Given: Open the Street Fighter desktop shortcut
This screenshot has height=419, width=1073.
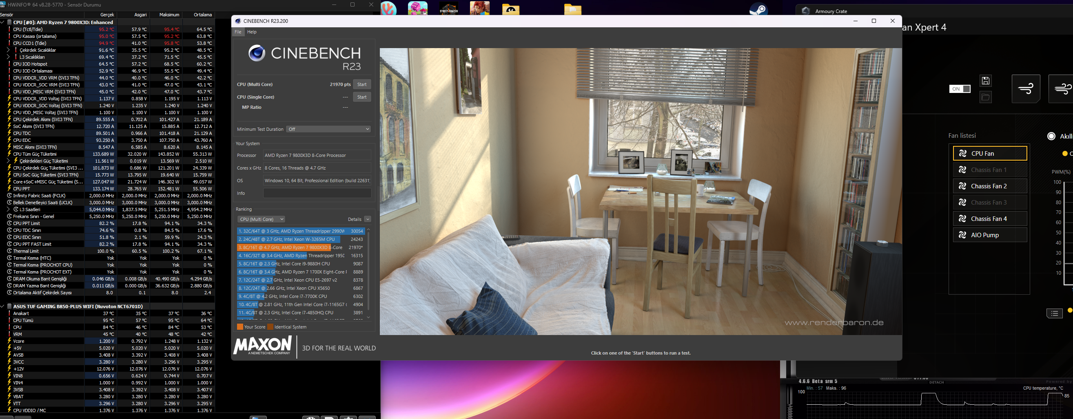Looking at the screenshot, I should point(449,8).
